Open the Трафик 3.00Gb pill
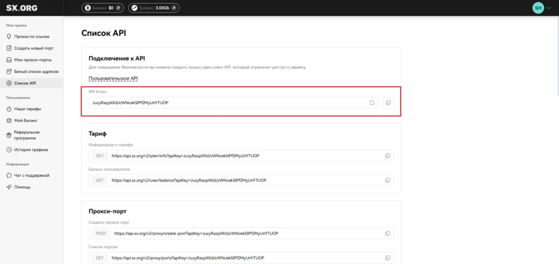Screen dimensions: 559x264 (x=153, y=8)
